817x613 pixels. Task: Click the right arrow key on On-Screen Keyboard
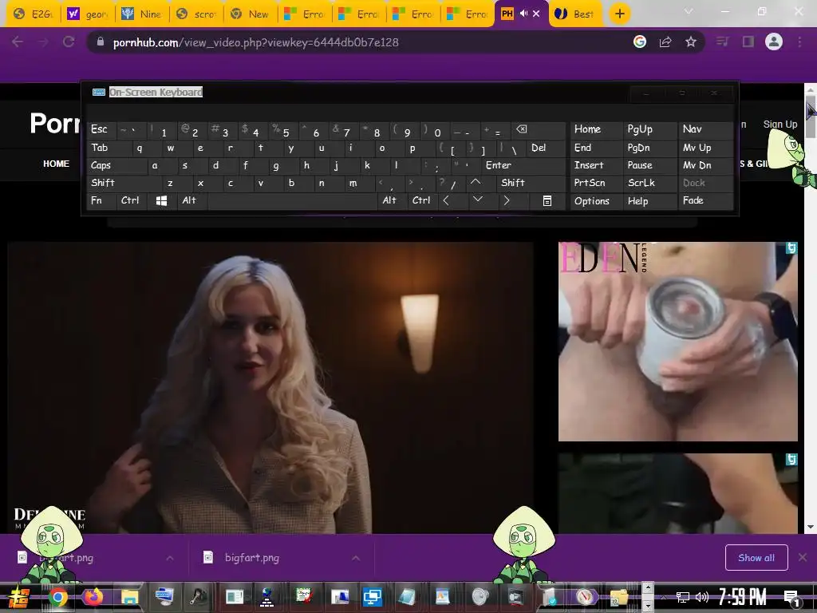(507, 200)
